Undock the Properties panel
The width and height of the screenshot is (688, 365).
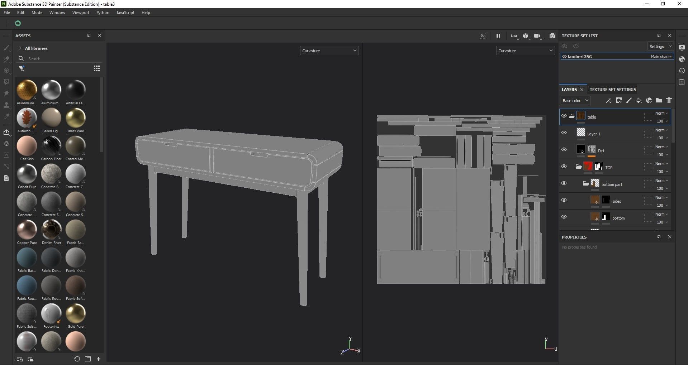tap(659, 237)
